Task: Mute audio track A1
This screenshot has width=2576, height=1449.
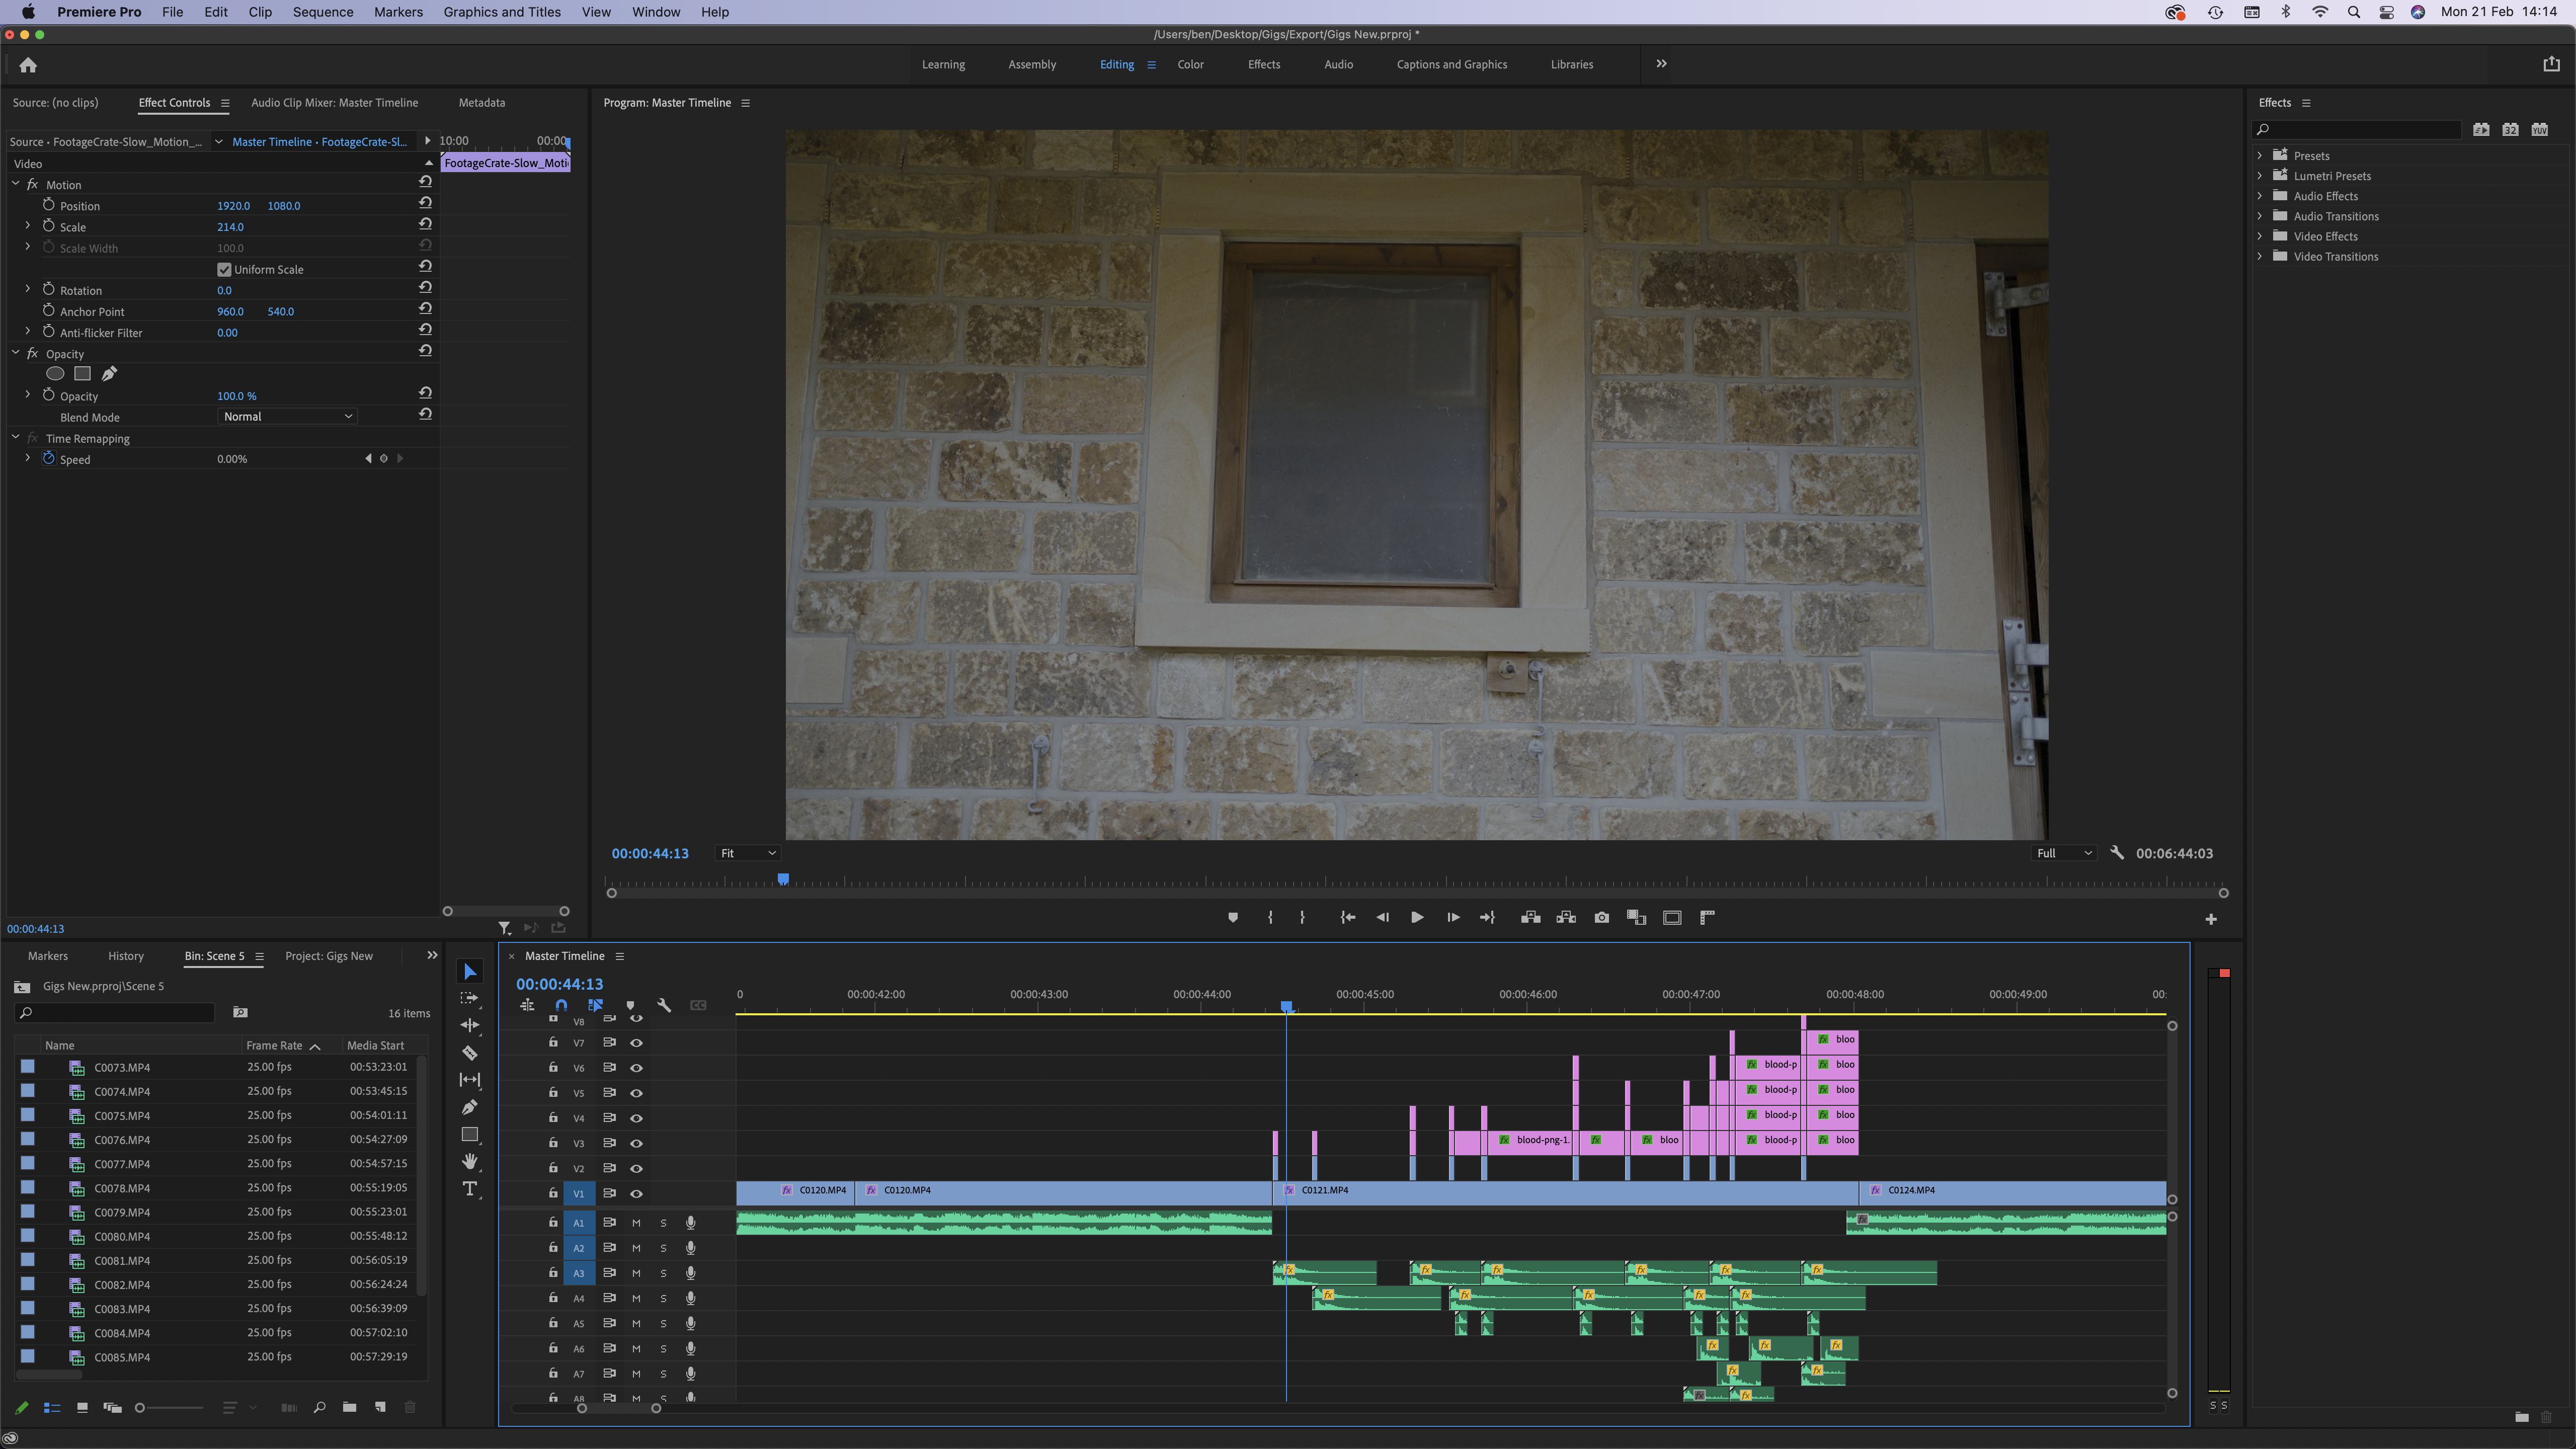Action: click(636, 1222)
